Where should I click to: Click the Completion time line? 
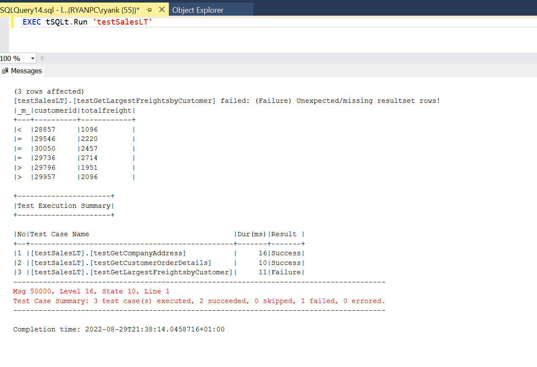tap(118, 329)
